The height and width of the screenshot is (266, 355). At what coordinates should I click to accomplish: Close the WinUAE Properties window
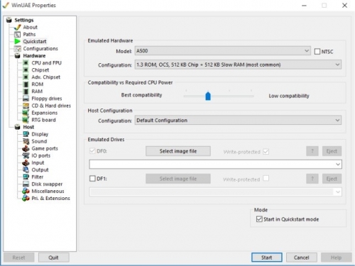click(344, 5)
